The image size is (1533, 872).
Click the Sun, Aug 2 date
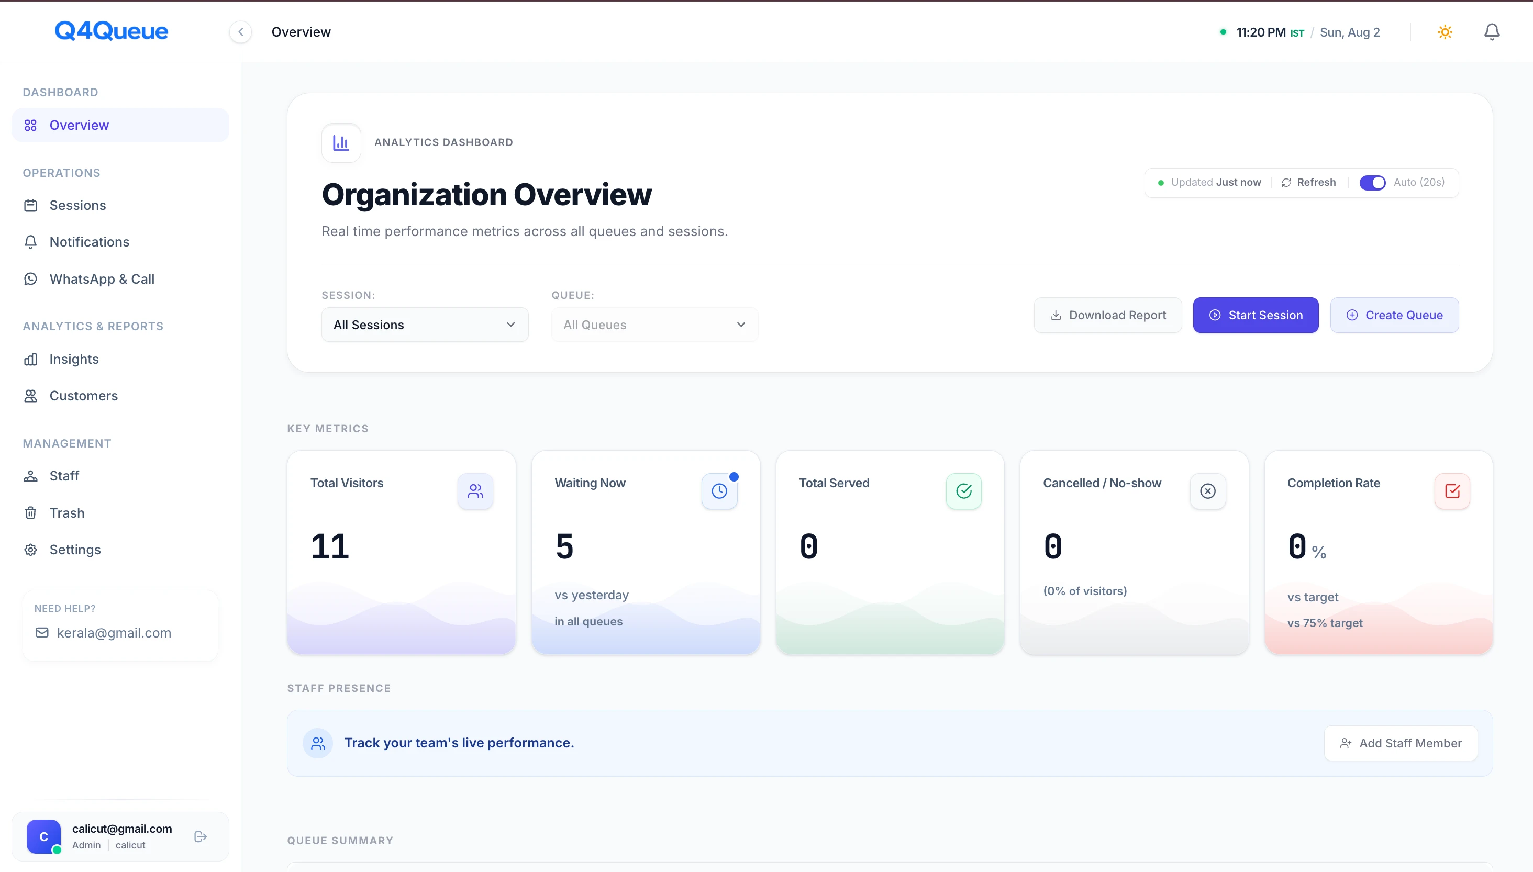pyautogui.click(x=1350, y=32)
